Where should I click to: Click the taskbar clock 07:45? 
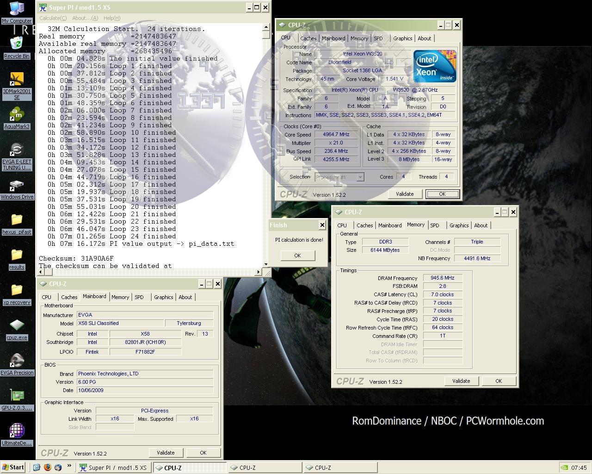point(579,468)
